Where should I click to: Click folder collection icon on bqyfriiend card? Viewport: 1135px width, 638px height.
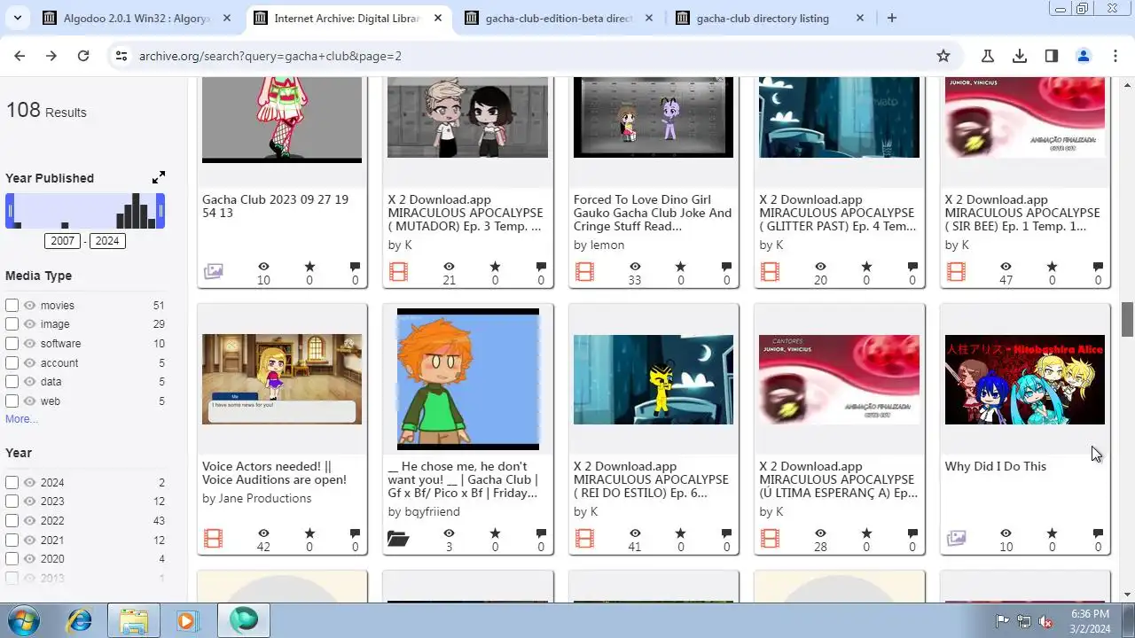(398, 538)
